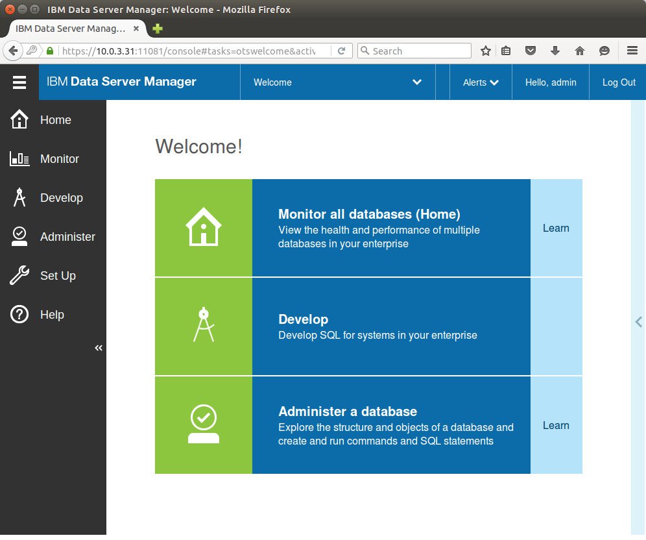Screen dimensions: 646x540
Task: Click the green Develop compass tile icon
Action: point(204,326)
